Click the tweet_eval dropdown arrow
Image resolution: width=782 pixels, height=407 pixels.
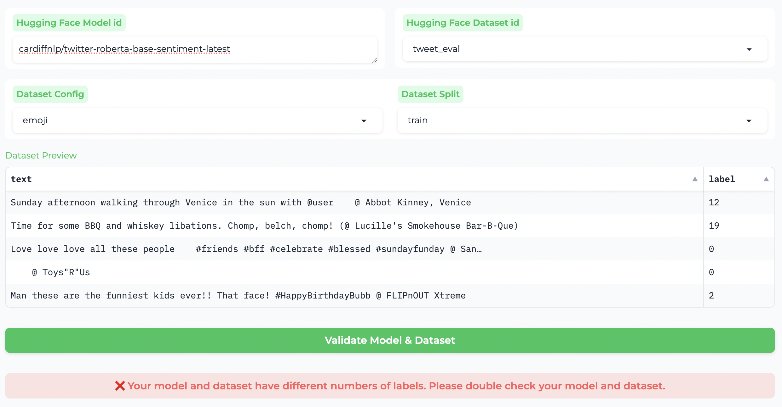[x=749, y=49]
